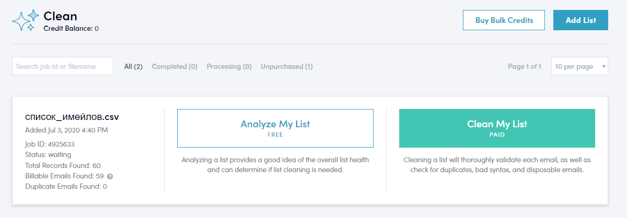
Task: Show the Processing (0) jobs tab
Action: pos(229,66)
